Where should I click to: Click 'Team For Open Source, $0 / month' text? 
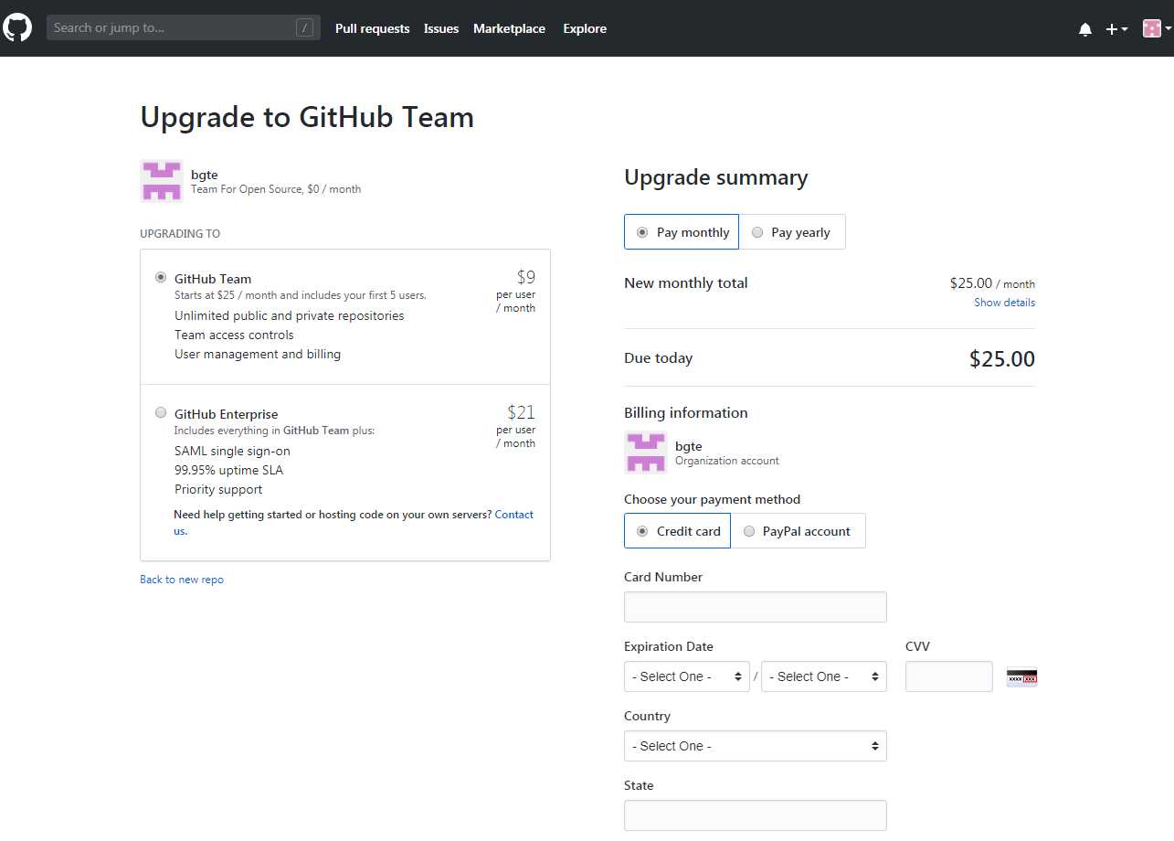click(276, 189)
